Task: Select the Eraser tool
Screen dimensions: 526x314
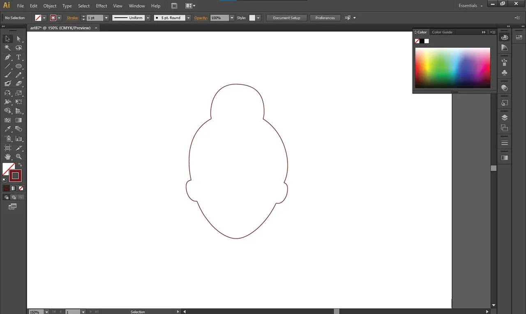Action: coord(18,84)
